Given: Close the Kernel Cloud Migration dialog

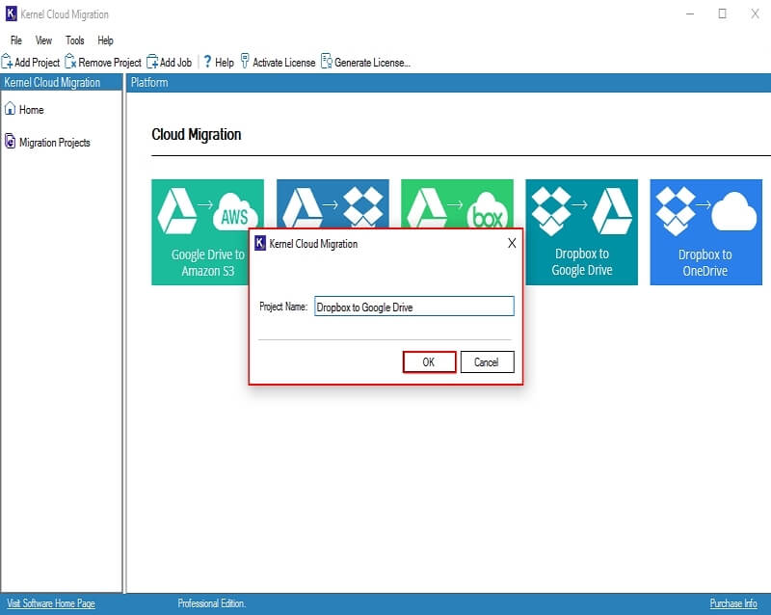Looking at the screenshot, I should click(x=512, y=243).
